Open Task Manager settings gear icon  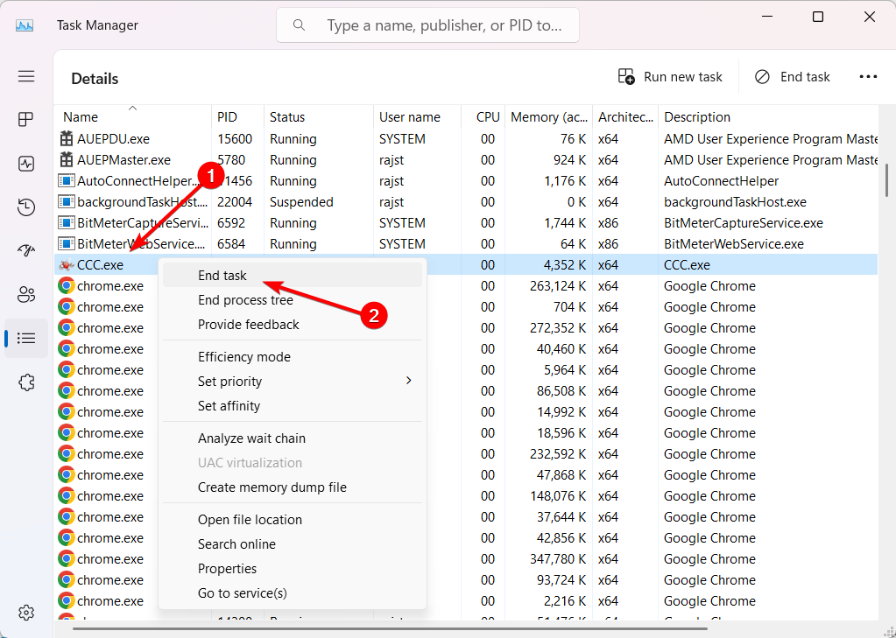point(26,613)
